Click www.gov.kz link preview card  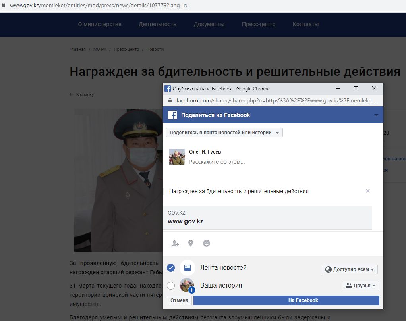[x=267, y=218]
